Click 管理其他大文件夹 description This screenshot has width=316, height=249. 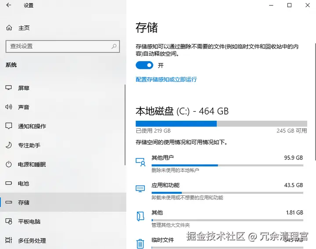[171, 225]
